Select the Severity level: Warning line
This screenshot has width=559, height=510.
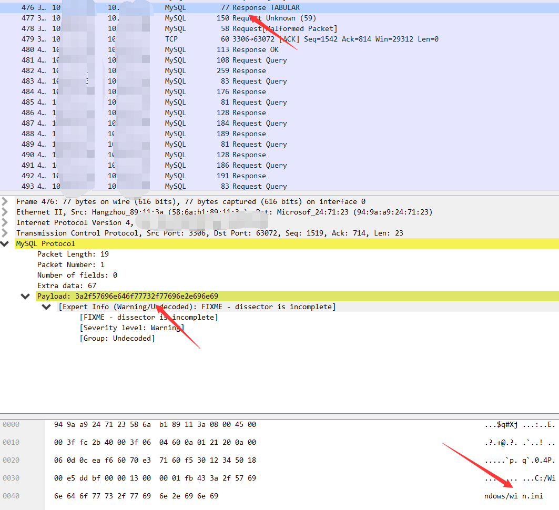coord(132,328)
